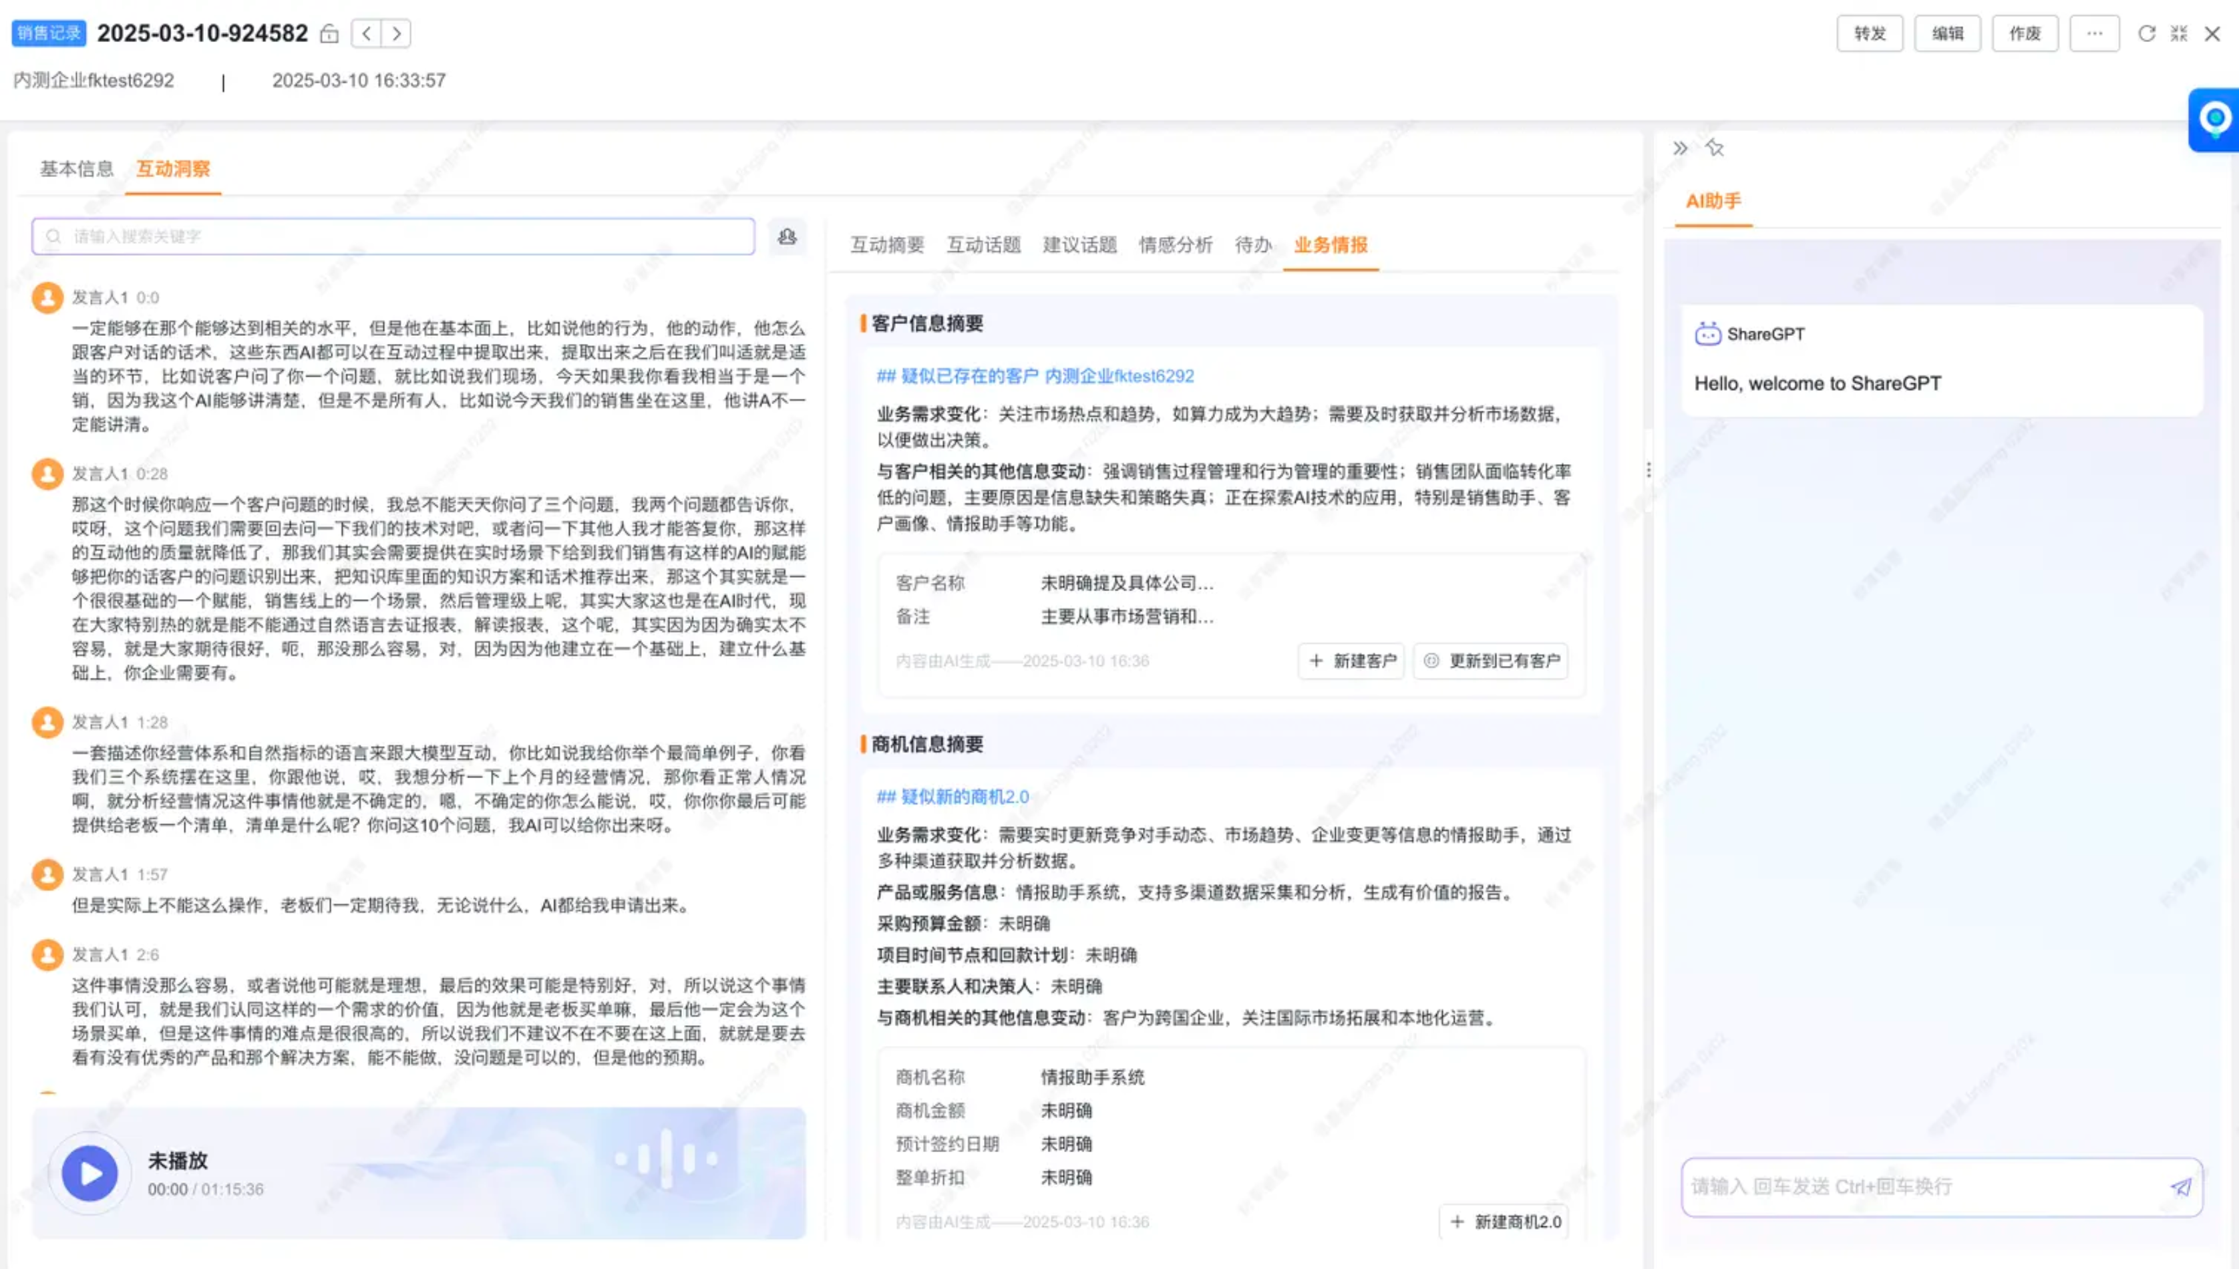Click the 转发 button
This screenshot has width=2239, height=1269.
[1870, 34]
